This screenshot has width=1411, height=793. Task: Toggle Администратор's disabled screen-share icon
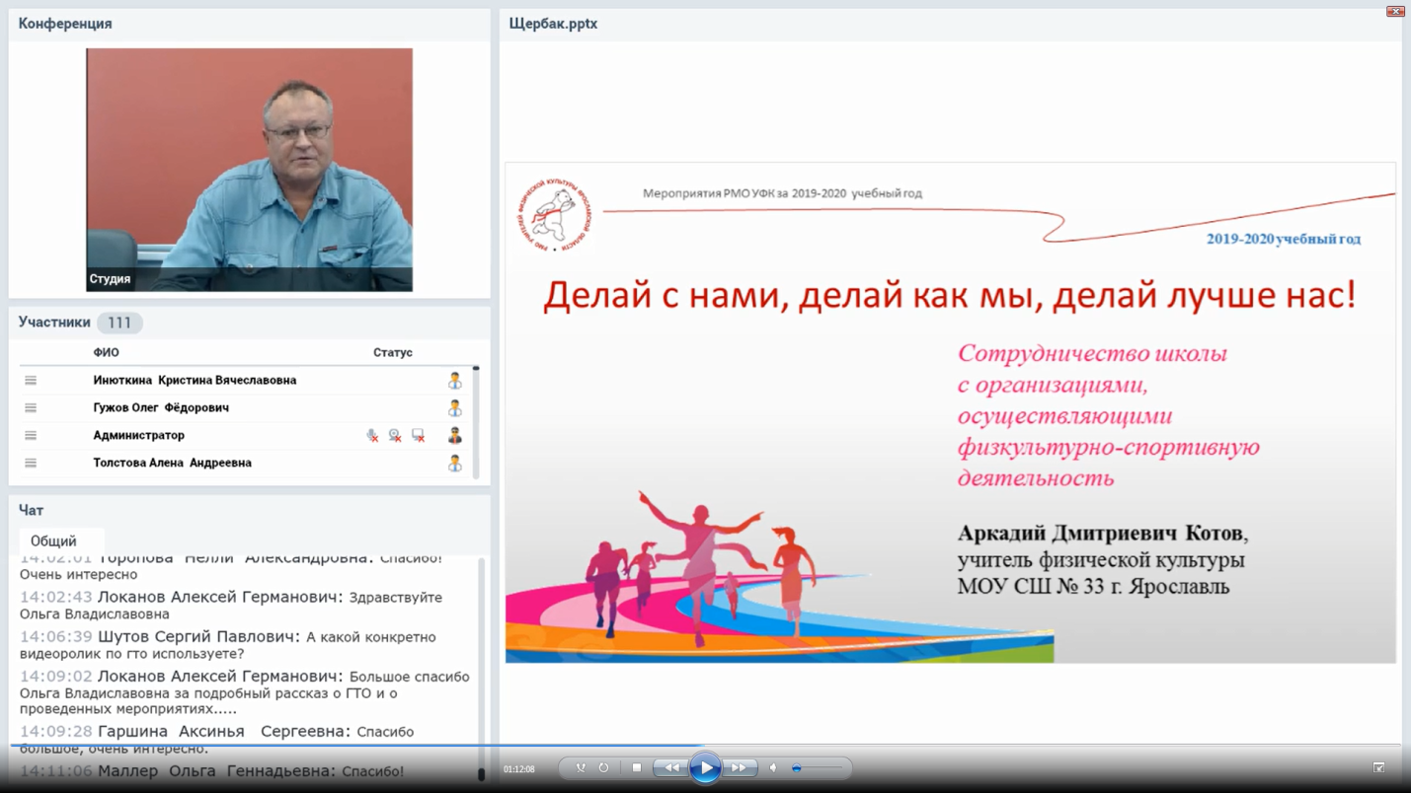[x=419, y=436]
